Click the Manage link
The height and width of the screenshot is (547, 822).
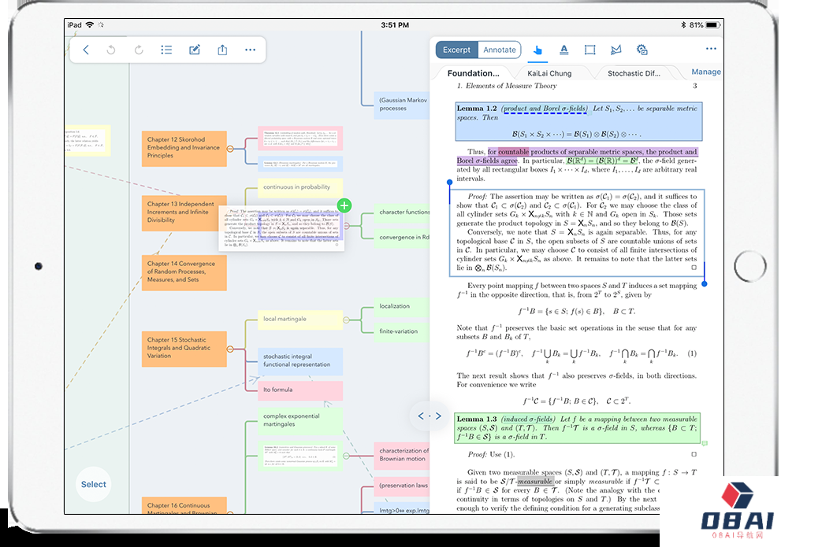coord(705,72)
